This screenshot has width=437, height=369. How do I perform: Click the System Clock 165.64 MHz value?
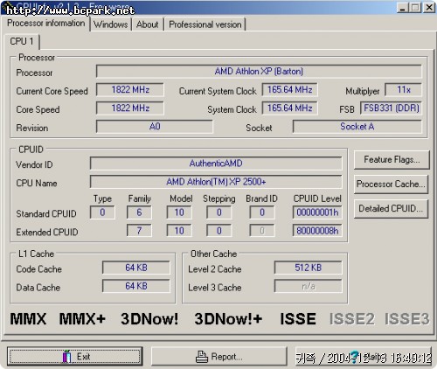tap(289, 108)
